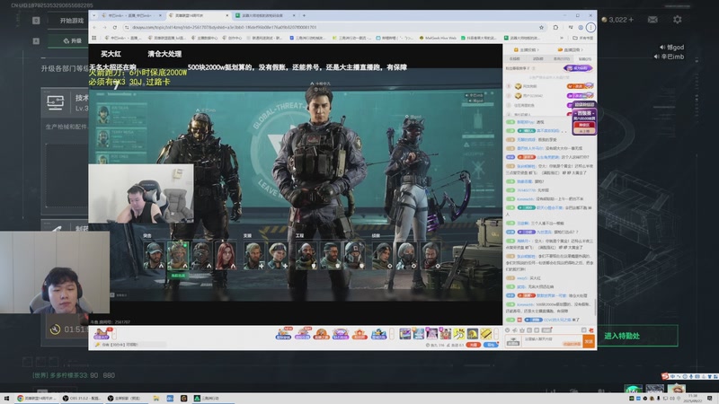Expand the bookmarks overflow chevron
This screenshot has width=719, height=404.
coord(562,38)
